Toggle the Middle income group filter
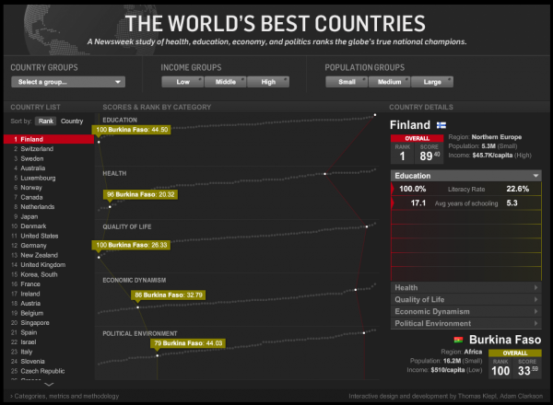This screenshot has width=553, height=405. pyautogui.click(x=225, y=82)
